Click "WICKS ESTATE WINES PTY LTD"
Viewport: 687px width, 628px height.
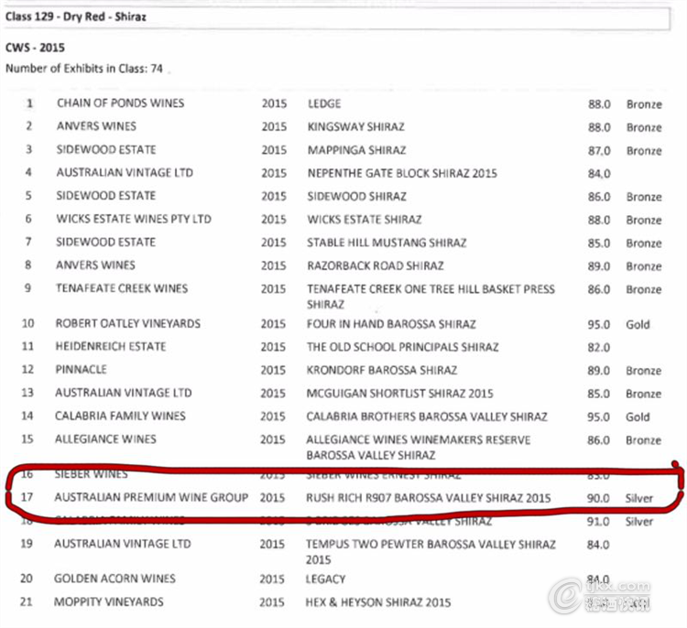tap(134, 219)
